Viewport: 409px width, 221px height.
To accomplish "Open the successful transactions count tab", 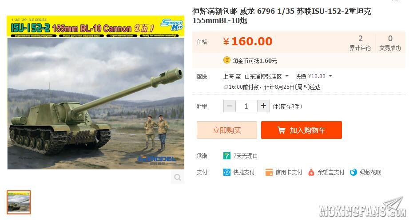I will (x=390, y=43).
